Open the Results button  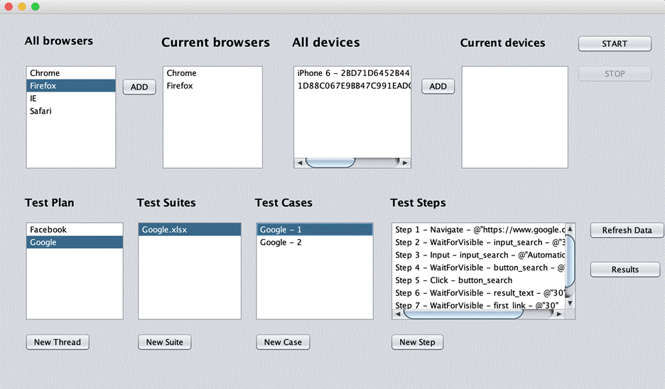(x=625, y=270)
